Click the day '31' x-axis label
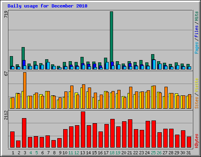This screenshot has height=157, width=201. pos(188,153)
